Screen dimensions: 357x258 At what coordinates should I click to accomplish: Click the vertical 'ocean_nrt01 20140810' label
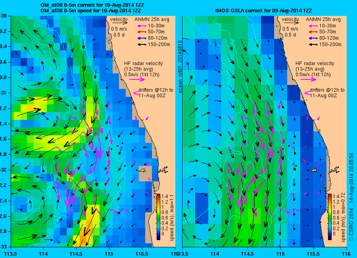coord(180,67)
